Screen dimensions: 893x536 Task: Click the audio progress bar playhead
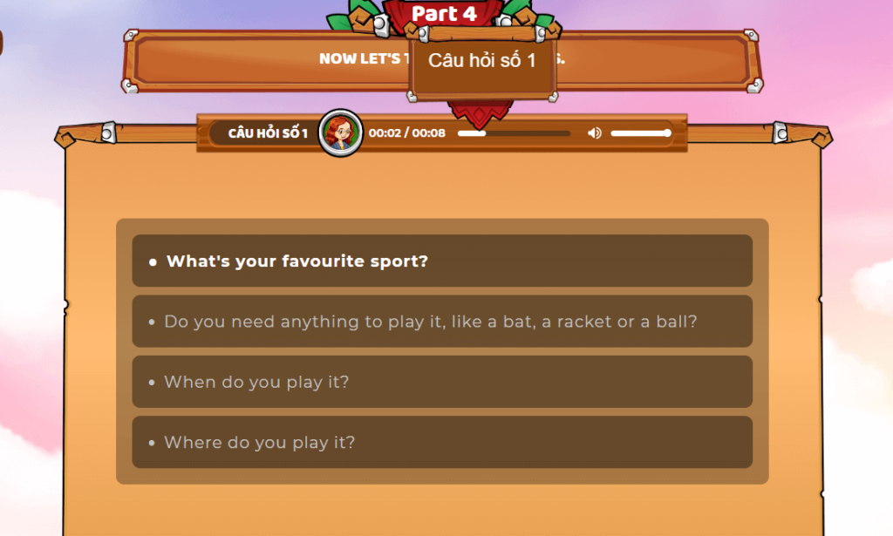point(482,133)
